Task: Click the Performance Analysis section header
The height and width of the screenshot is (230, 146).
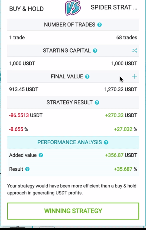Action: pos(73,142)
